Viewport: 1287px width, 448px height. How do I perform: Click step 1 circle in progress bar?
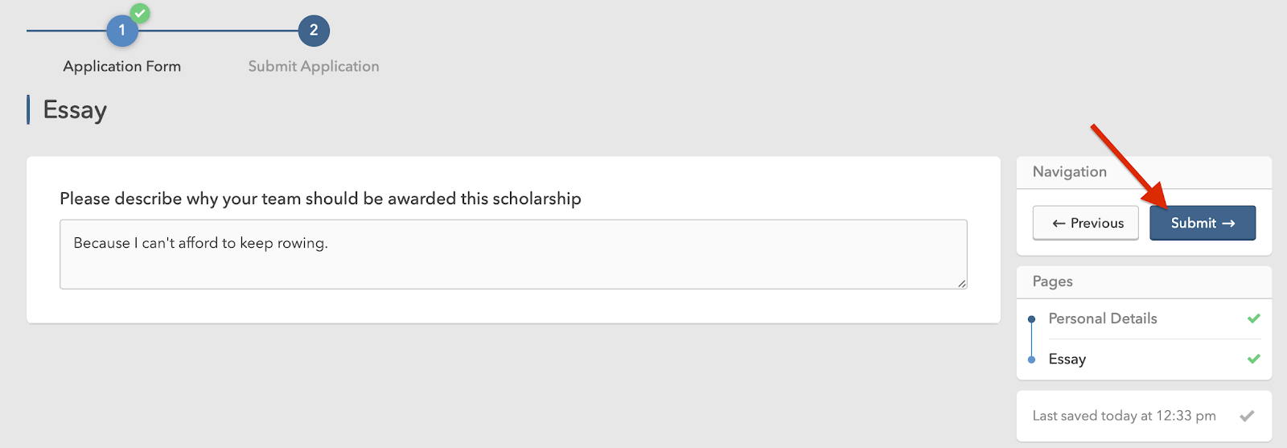coord(122,31)
